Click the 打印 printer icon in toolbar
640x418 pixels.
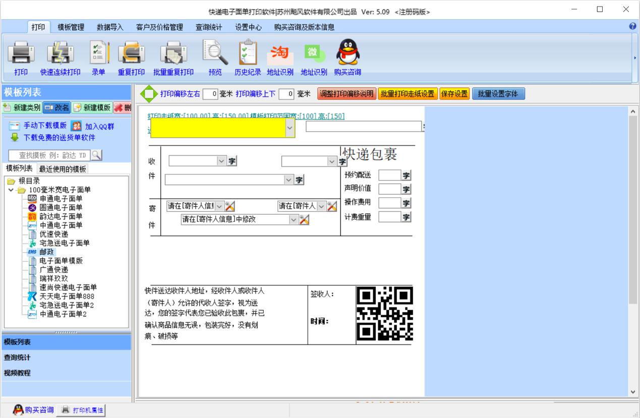pyautogui.click(x=21, y=53)
